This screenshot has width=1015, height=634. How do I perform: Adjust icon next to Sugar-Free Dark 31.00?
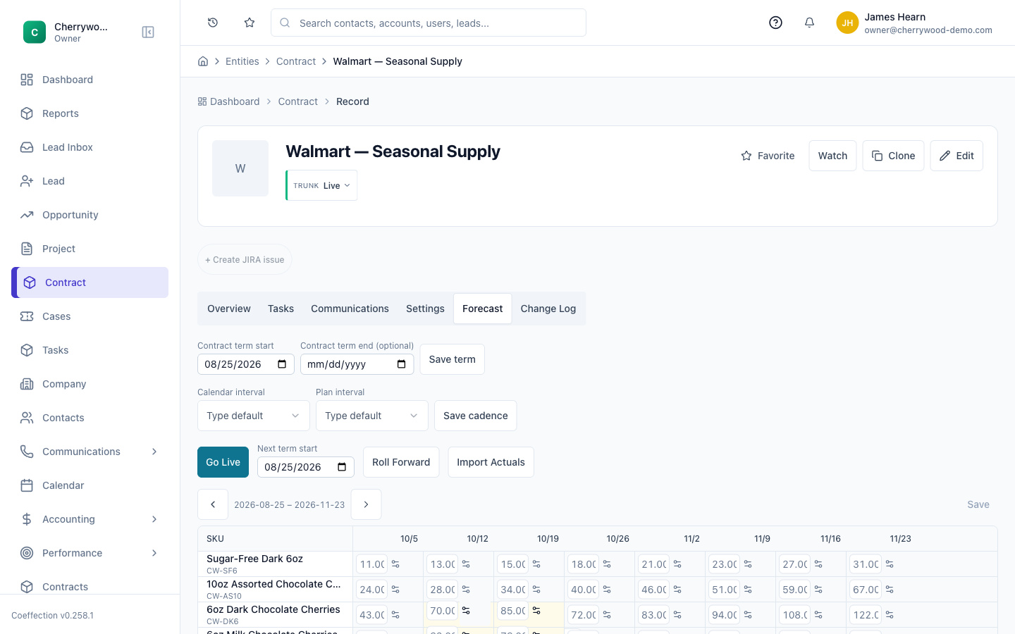tap(890, 564)
